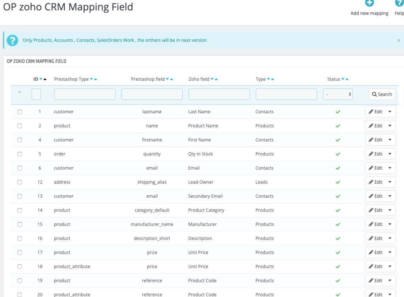Toggle status check of manufacturer_name row
The image size is (404, 297).
click(x=338, y=225)
